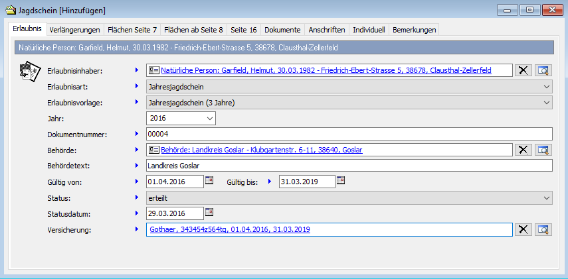Expand the Erlaubnisart dropdown
Image resolution: width=568 pixels, height=279 pixels.
click(546, 86)
